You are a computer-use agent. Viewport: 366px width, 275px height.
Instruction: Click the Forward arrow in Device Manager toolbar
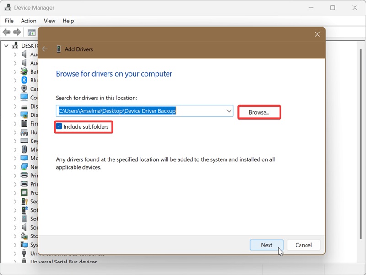click(x=17, y=32)
